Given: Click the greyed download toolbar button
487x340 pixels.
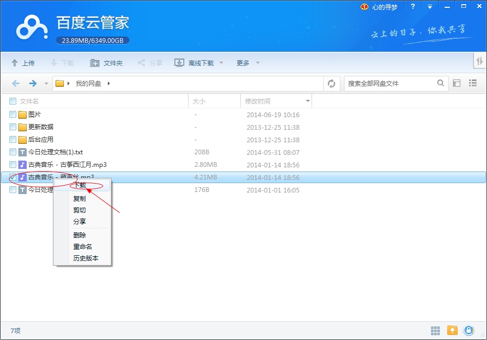Looking at the screenshot, I should coord(62,63).
